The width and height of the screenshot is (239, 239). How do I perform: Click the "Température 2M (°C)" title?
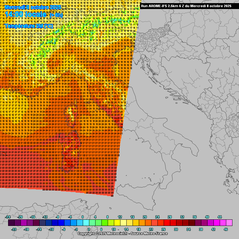[x=29, y=26]
